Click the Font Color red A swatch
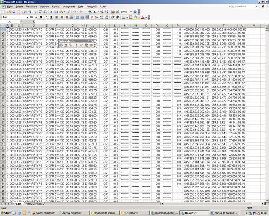This screenshot has width=269, height=216. pos(143,17)
